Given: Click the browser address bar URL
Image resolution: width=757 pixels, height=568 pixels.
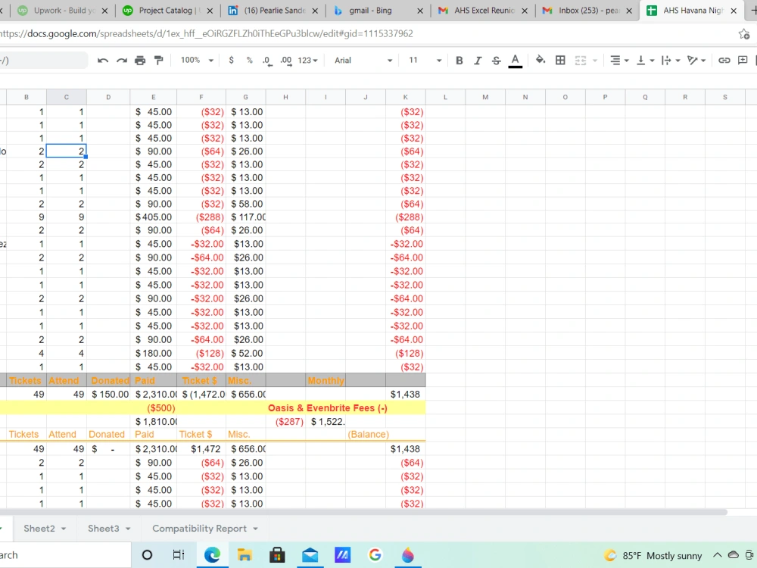Looking at the screenshot, I should [x=207, y=34].
